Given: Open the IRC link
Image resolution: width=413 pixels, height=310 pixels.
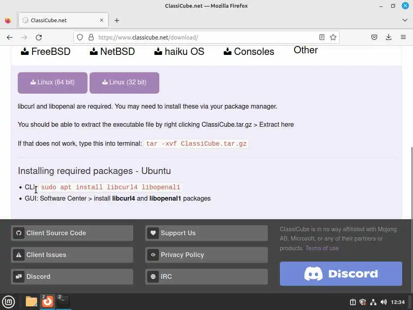Looking at the screenshot, I should (206, 276).
